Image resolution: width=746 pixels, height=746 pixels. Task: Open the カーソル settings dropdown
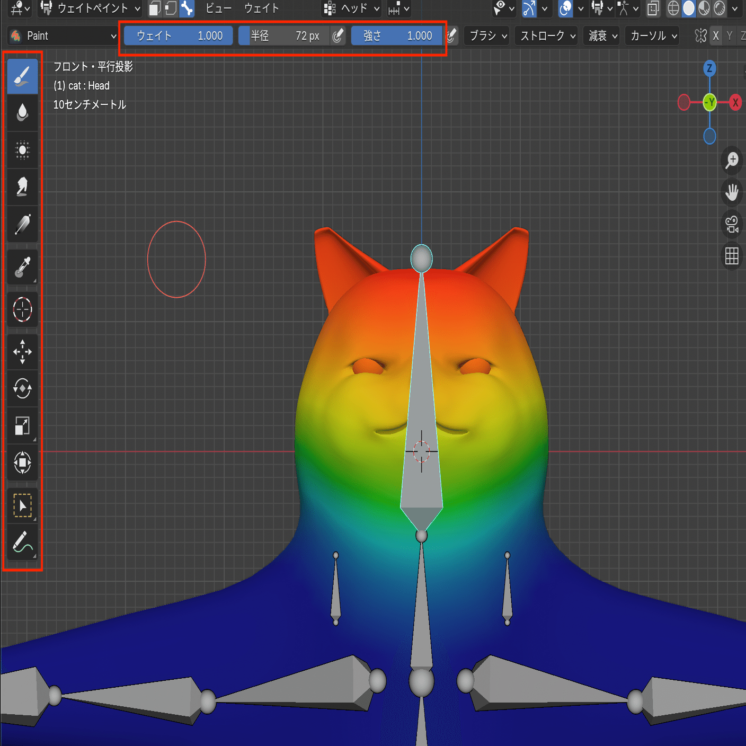pos(653,35)
